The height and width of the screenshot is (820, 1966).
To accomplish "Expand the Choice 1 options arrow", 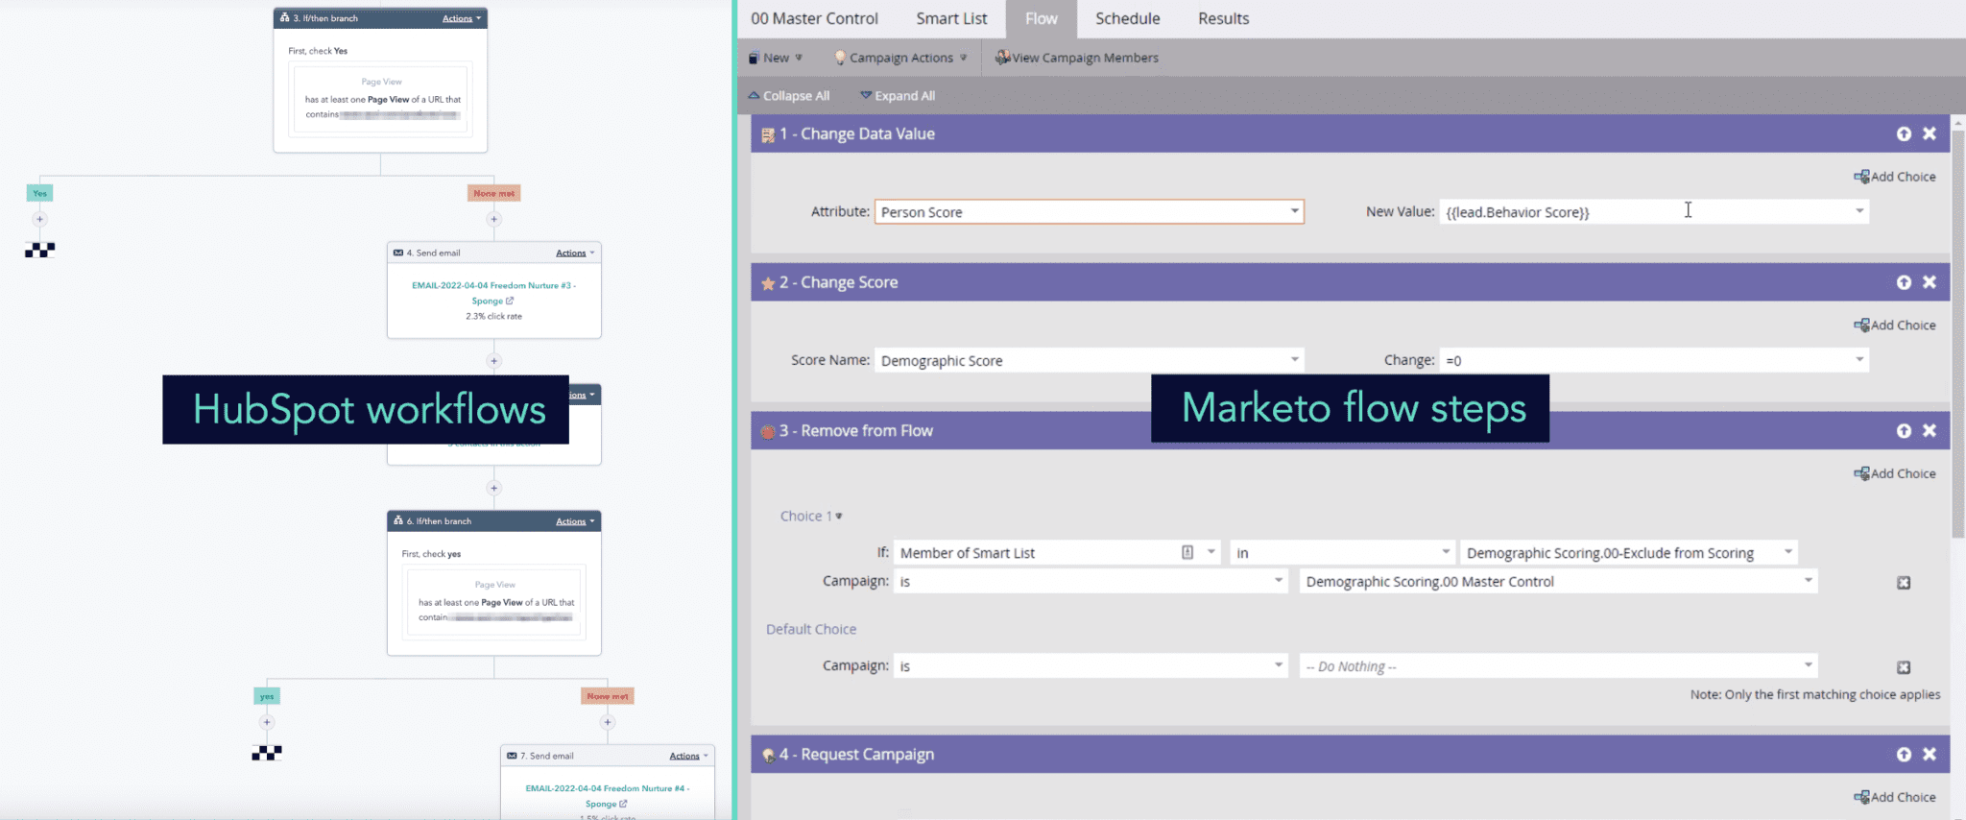I will (839, 517).
